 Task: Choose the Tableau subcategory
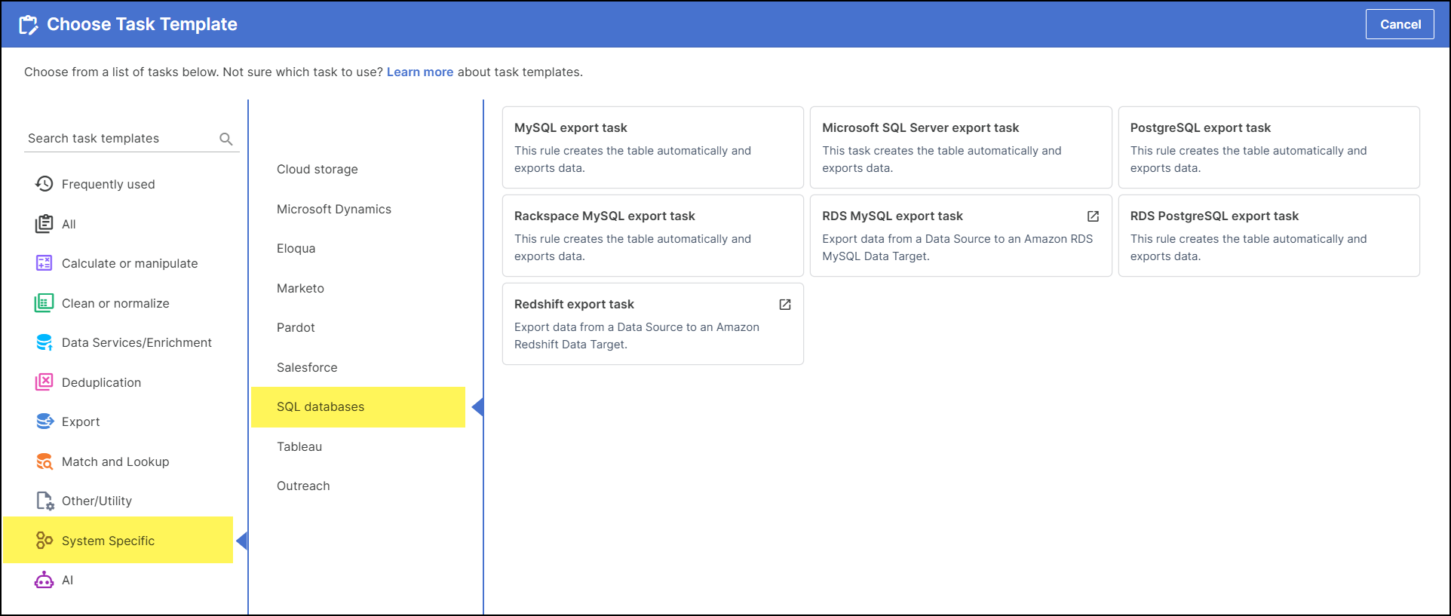click(299, 446)
